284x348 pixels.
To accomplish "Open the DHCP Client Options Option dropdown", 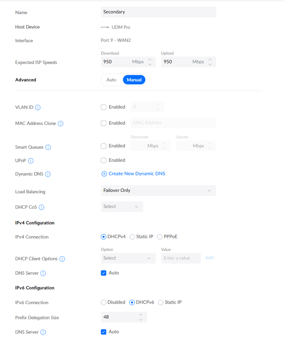I will [128, 258].
